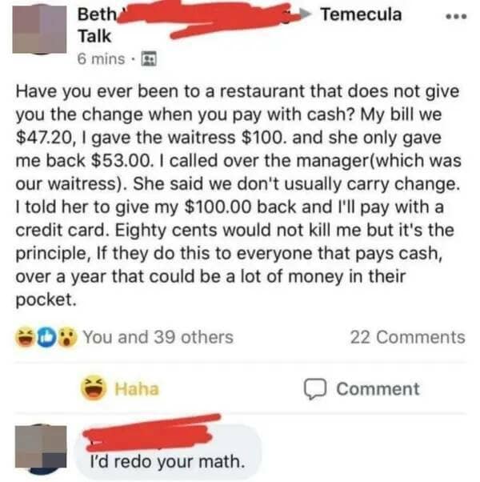480x482 pixels.
Task: View You and 39 others reactions list
Action: [158, 337]
